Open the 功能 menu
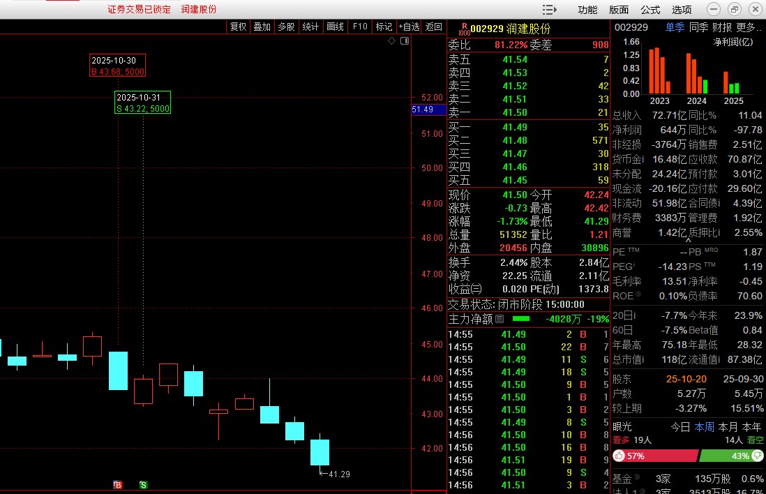Screen dimensions: 766x494 click(x=587, y=10)
